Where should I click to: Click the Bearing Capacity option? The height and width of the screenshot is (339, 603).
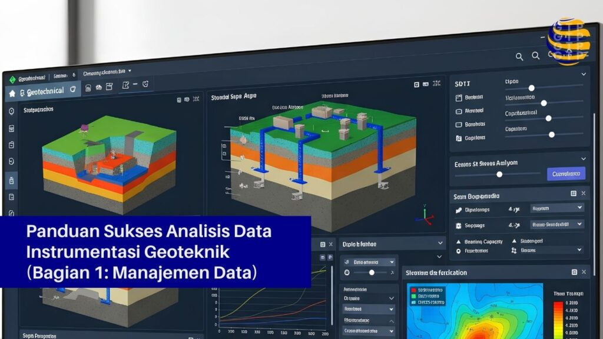[485, 241]
